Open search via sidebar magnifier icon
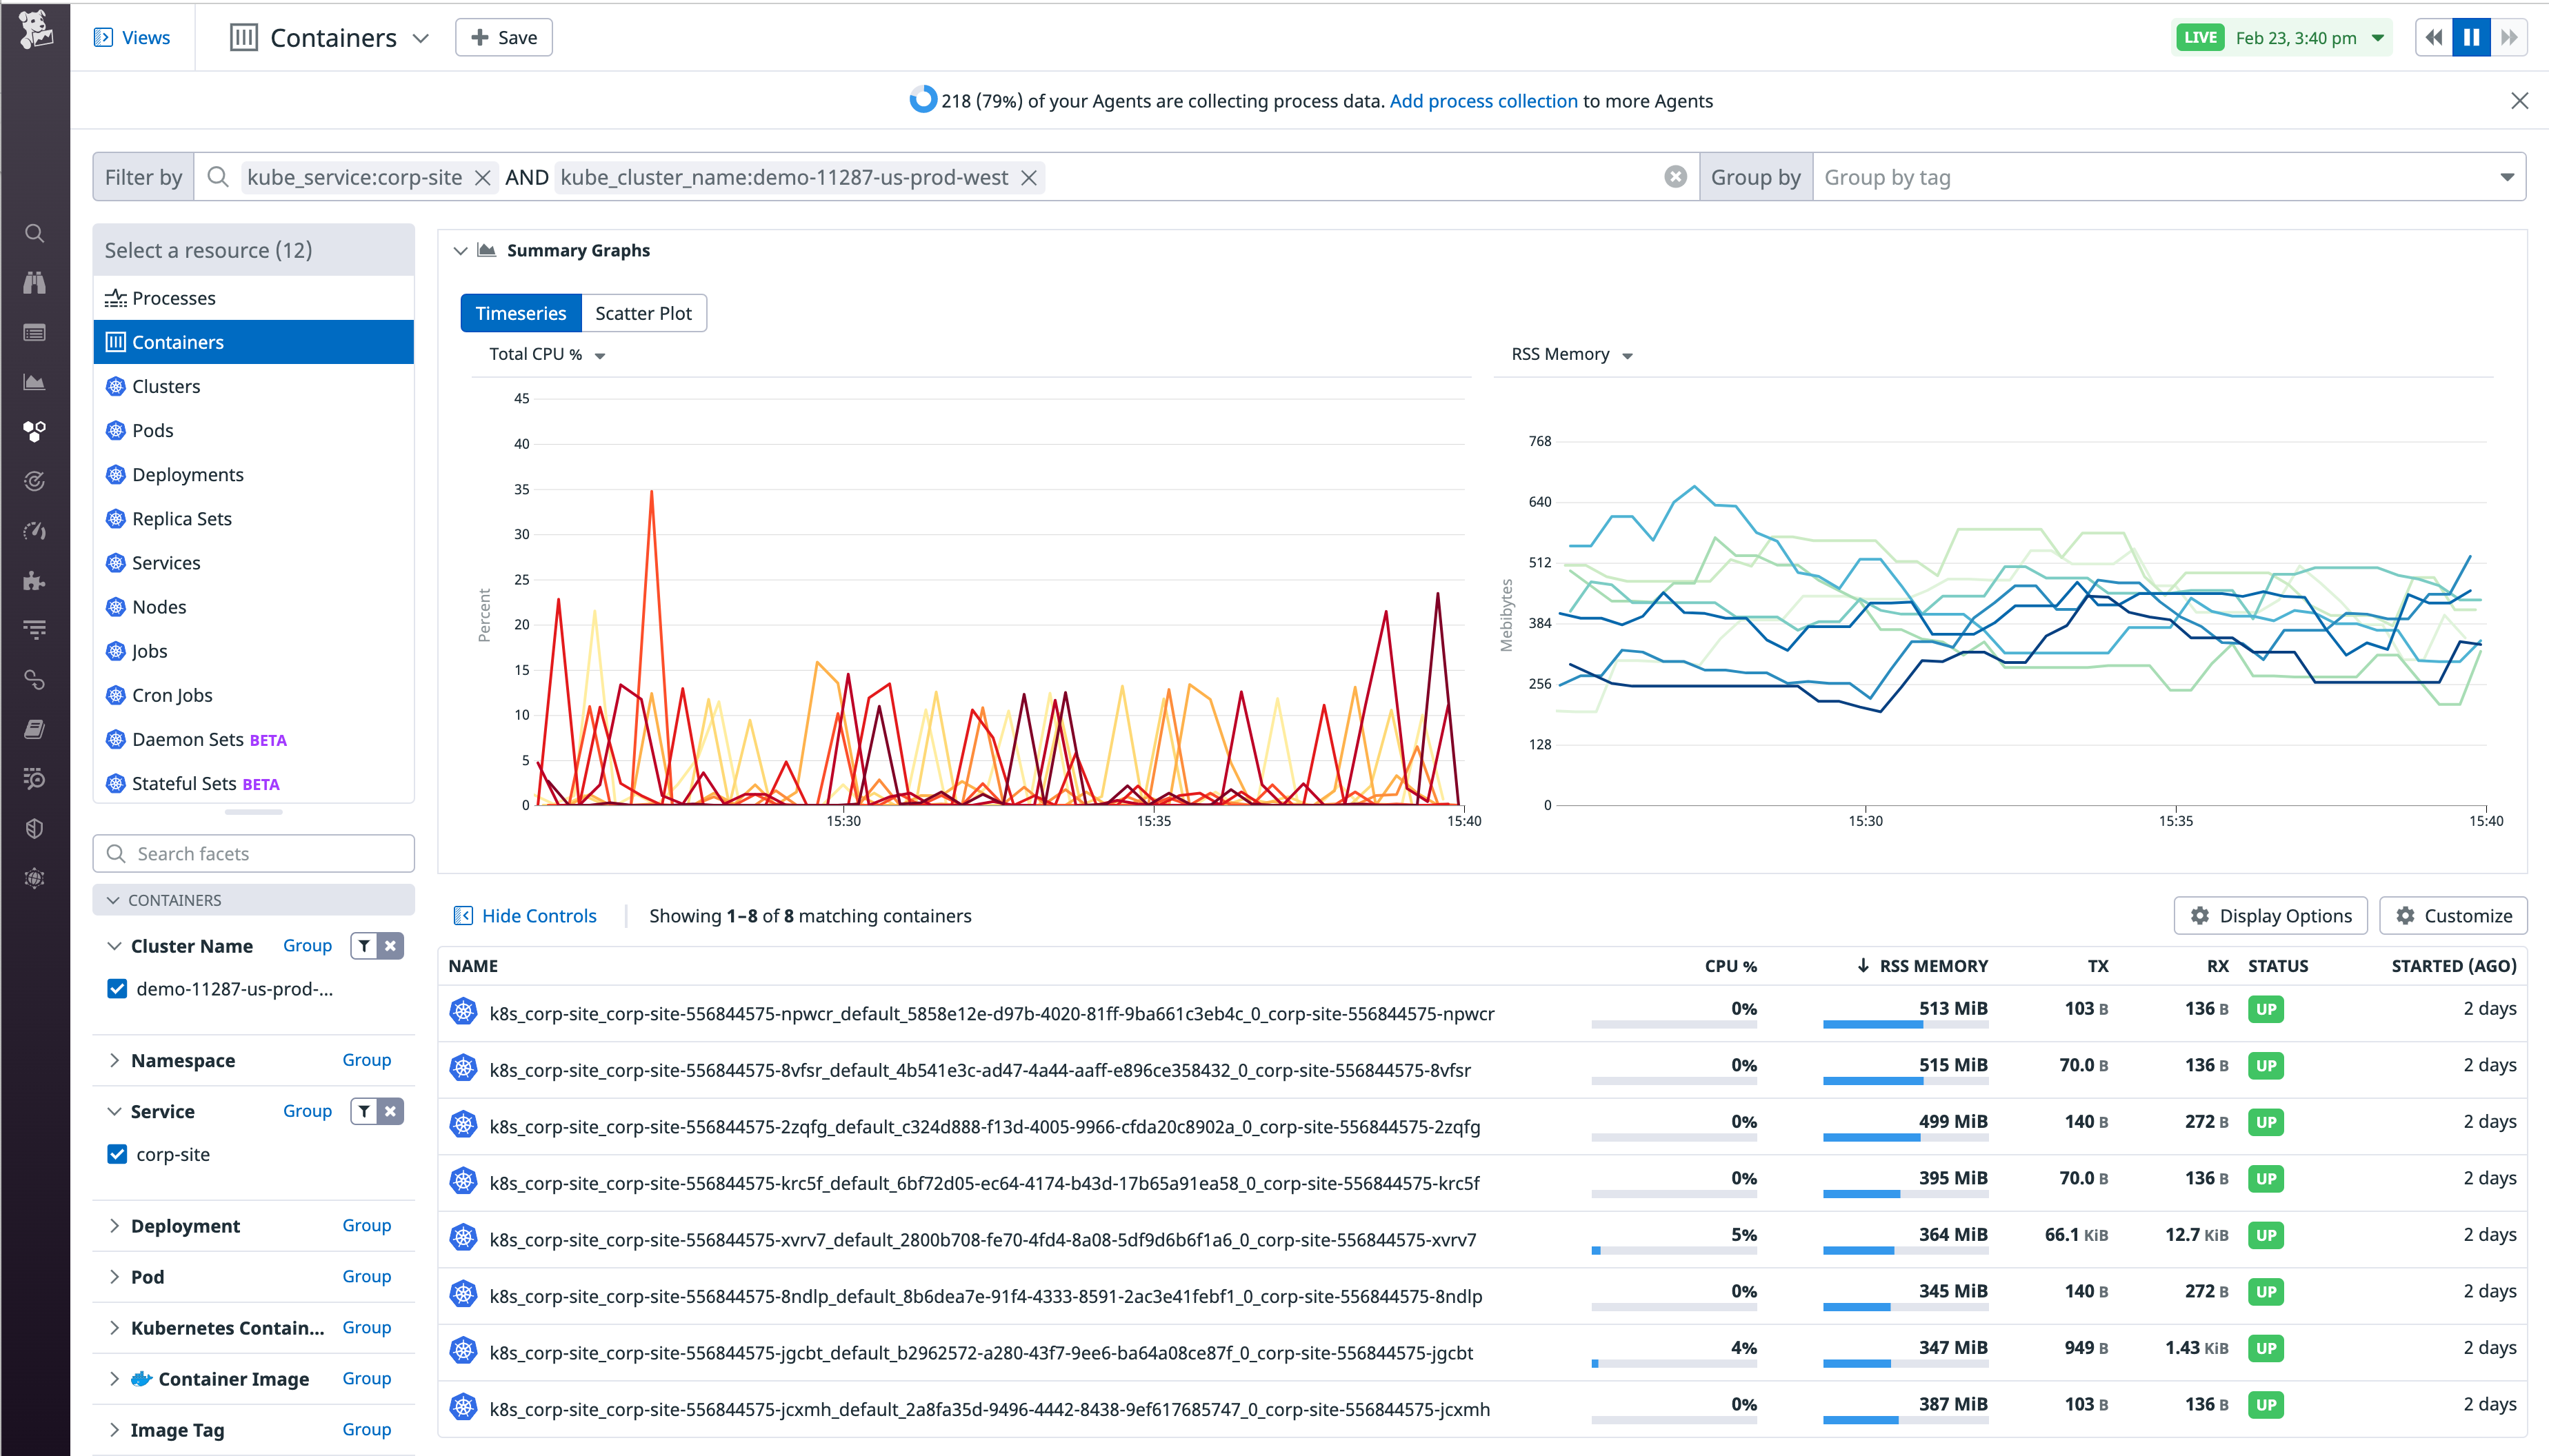The height and width of the screenshot is (1456, 2549). click(35, 234)
